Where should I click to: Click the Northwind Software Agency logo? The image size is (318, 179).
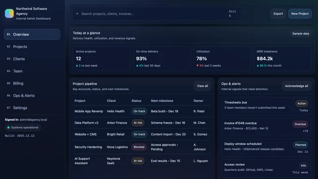[9, 14]
